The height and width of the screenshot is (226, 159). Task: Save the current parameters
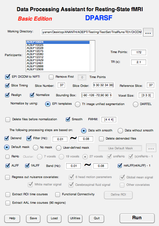[x=33, y=219]
